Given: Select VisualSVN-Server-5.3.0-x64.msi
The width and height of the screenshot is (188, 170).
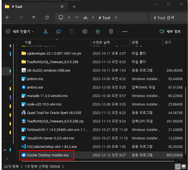Looking at the screenshot, I should pyautogui.click(x=50, y=138).
